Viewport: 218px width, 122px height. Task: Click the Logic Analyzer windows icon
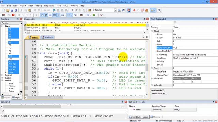(x=81, y=15)
